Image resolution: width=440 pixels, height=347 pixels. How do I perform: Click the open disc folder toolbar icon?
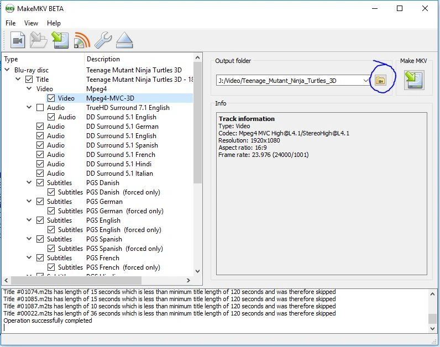(39, 40)
